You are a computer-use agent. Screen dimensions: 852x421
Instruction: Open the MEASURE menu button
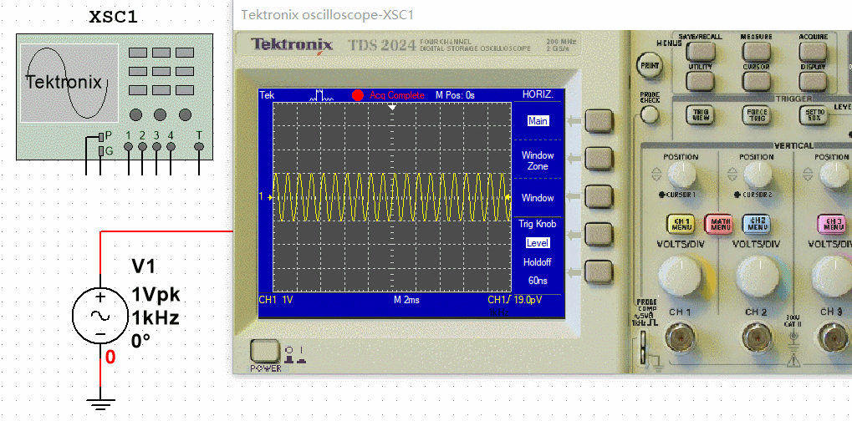click(x=757, y=51)
